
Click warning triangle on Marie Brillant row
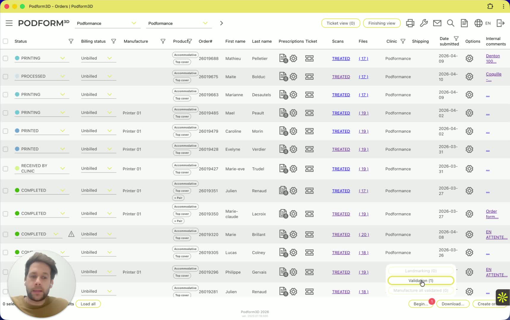[x=71, y=234]
